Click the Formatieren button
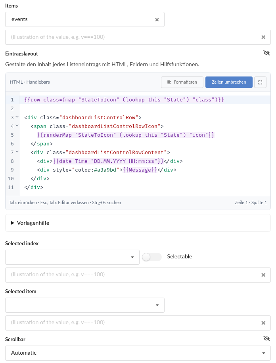The image size is (276, 363). (182, 82)
